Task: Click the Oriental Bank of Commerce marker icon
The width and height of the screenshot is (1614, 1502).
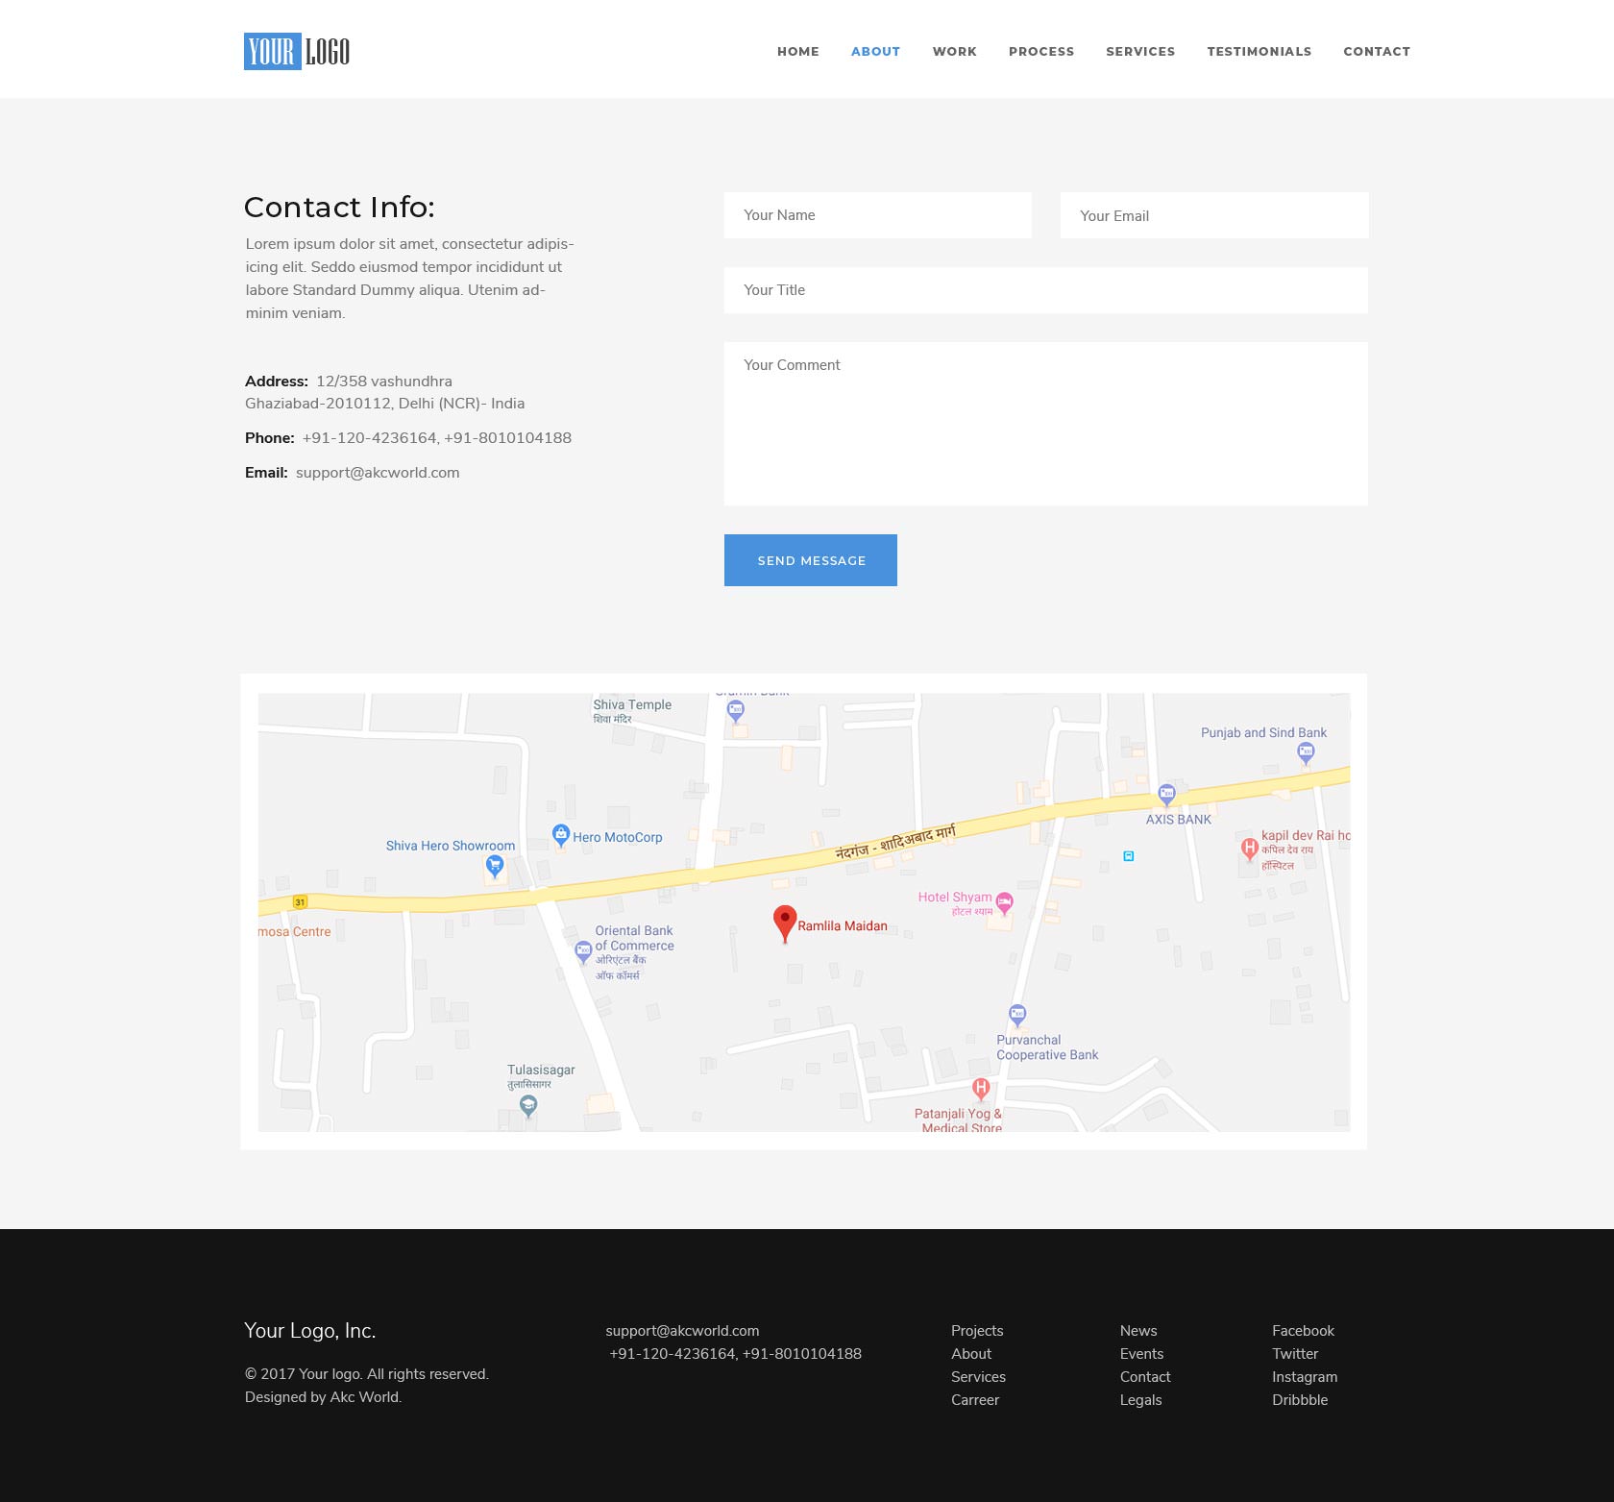Action: (x=582, y=952)
